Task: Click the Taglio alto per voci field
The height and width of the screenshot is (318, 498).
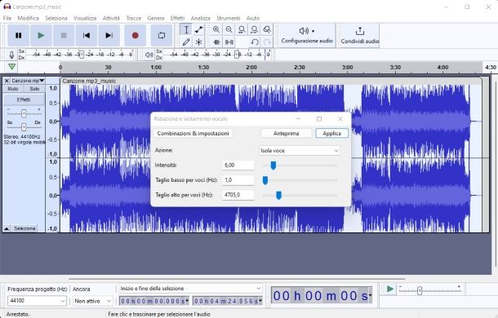Action: tap(238, 195)
